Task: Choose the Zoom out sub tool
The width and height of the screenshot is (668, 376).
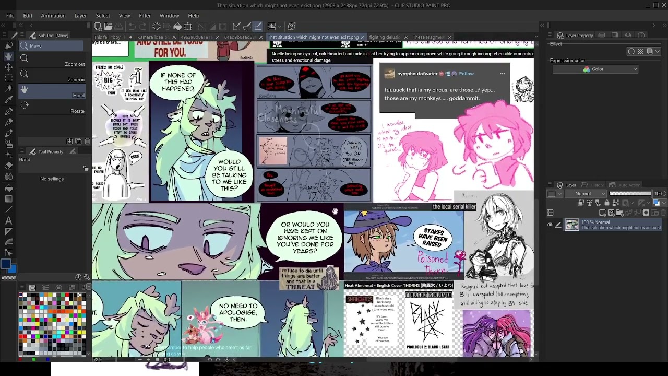Action: [x=53, y=62]
